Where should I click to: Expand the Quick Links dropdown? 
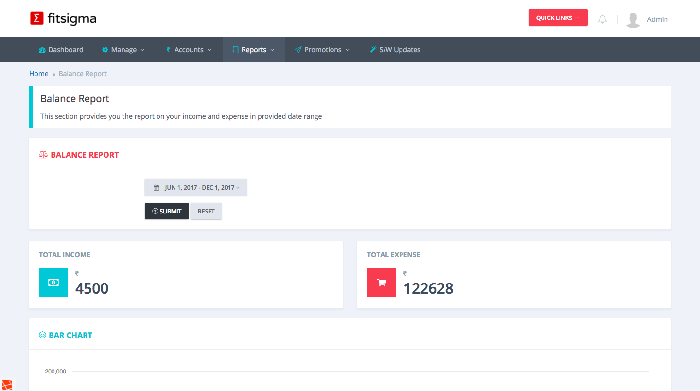click(558, 18)
